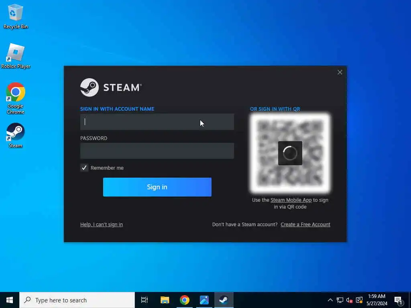Viewport: 411px width, 308px height.
Task: Open the Photos app taskbar icon
Action: click(204, 300)
